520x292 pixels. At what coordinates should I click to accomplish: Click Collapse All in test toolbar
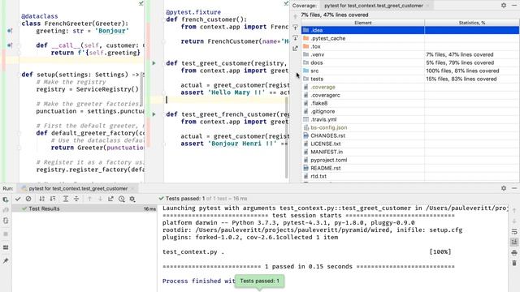click(x=76, y=199)
